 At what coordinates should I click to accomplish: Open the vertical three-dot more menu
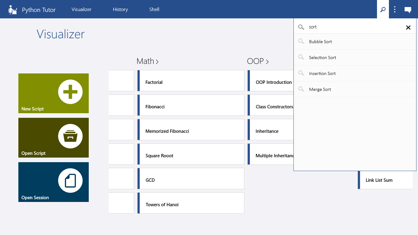point(395,9)
